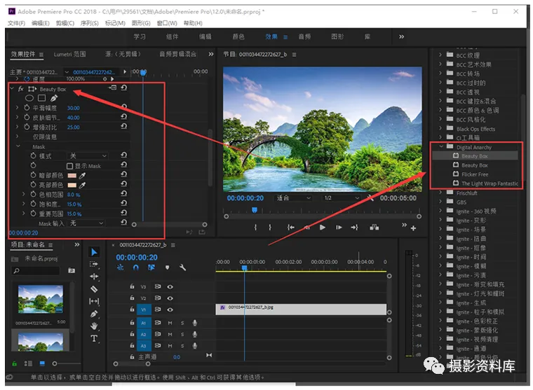Select the Flicker Free effect
This screenshot has width=533, height=390.
tap(475, 174)
